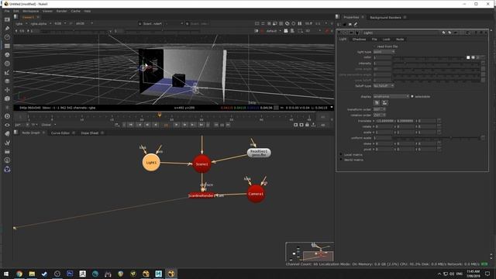Open the Channel nodes toolbar icon
The image size is (496, 279).
point(7,46)
